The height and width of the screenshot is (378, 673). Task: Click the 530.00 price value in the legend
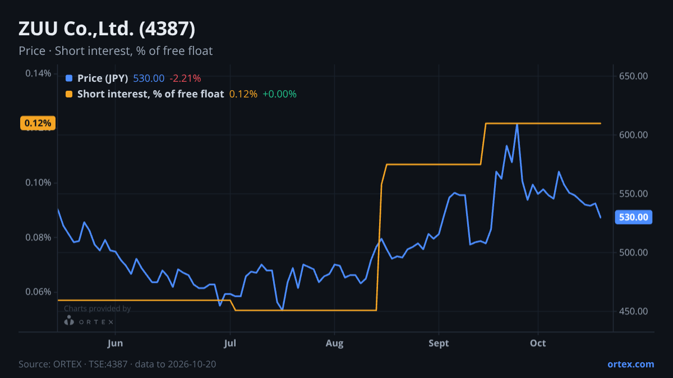(149, 78)
